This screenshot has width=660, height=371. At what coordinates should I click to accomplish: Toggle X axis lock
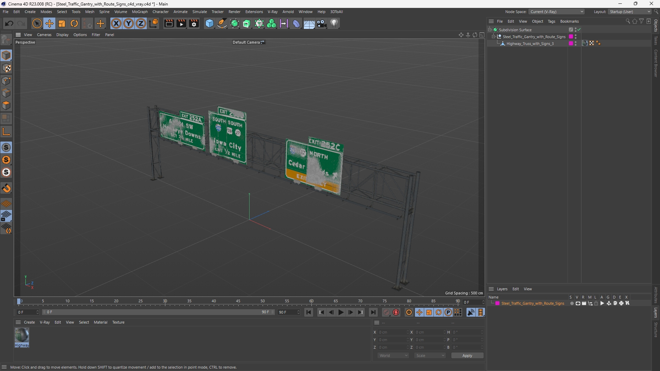coord(116,23)
